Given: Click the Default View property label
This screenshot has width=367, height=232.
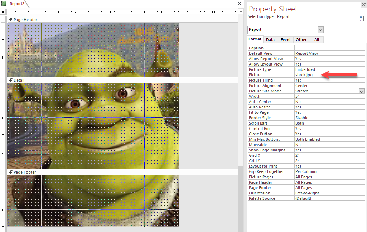Looking at the screenshot, I should point(261,53).
